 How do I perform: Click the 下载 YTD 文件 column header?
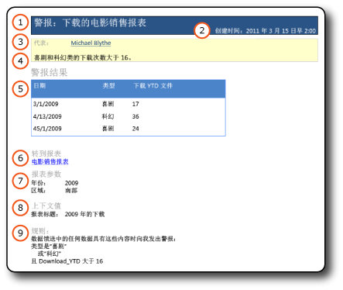[x=153, y=85]
